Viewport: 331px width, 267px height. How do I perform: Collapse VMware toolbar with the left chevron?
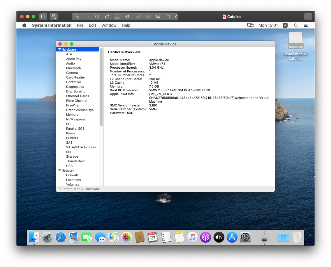pos(176,17)
